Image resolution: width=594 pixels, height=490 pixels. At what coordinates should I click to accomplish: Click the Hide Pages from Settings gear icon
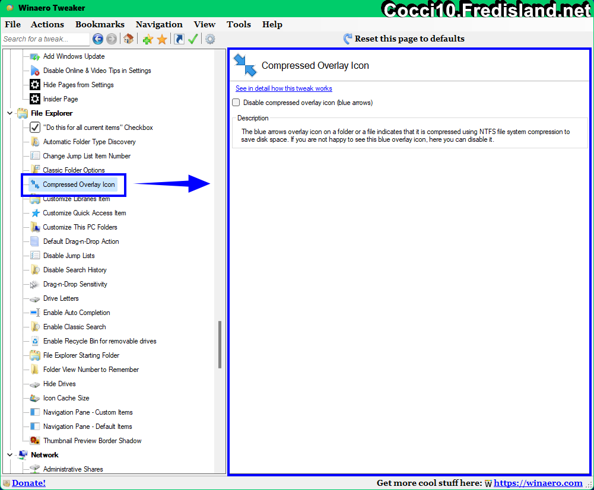[35, 85]
